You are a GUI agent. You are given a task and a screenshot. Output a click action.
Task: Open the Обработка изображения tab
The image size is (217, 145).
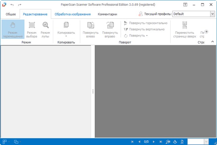73,14
